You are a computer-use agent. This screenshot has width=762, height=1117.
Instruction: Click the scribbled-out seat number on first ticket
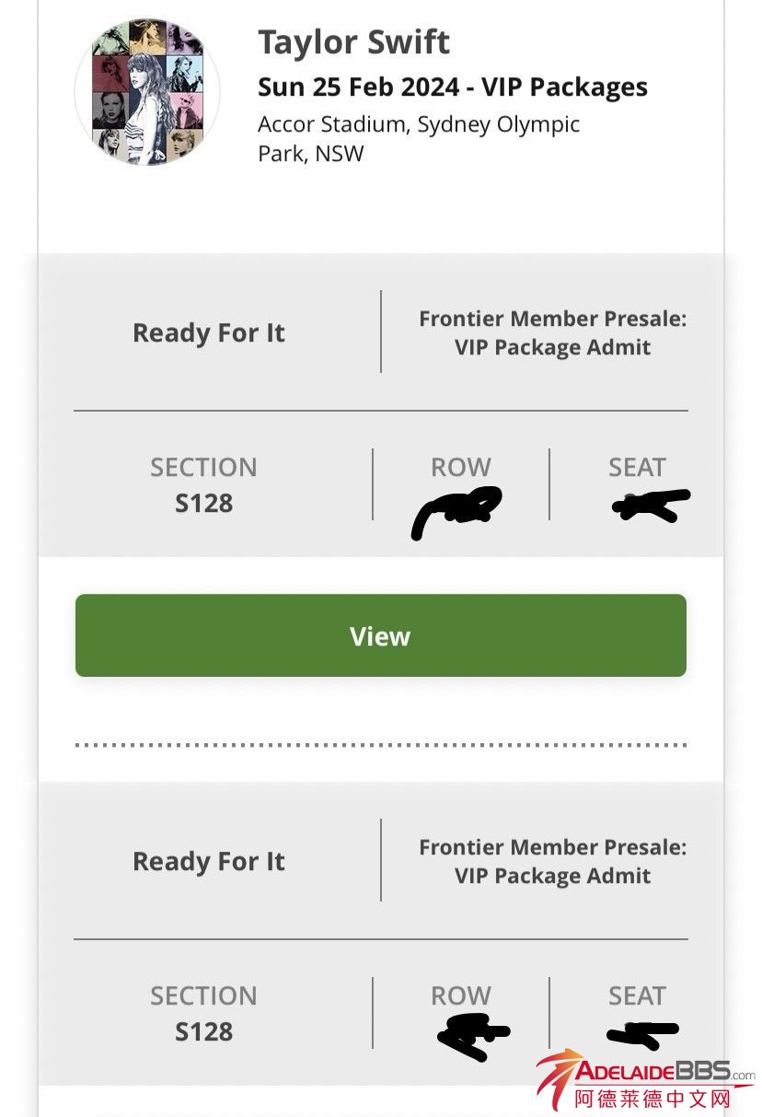tap(650, 506)
